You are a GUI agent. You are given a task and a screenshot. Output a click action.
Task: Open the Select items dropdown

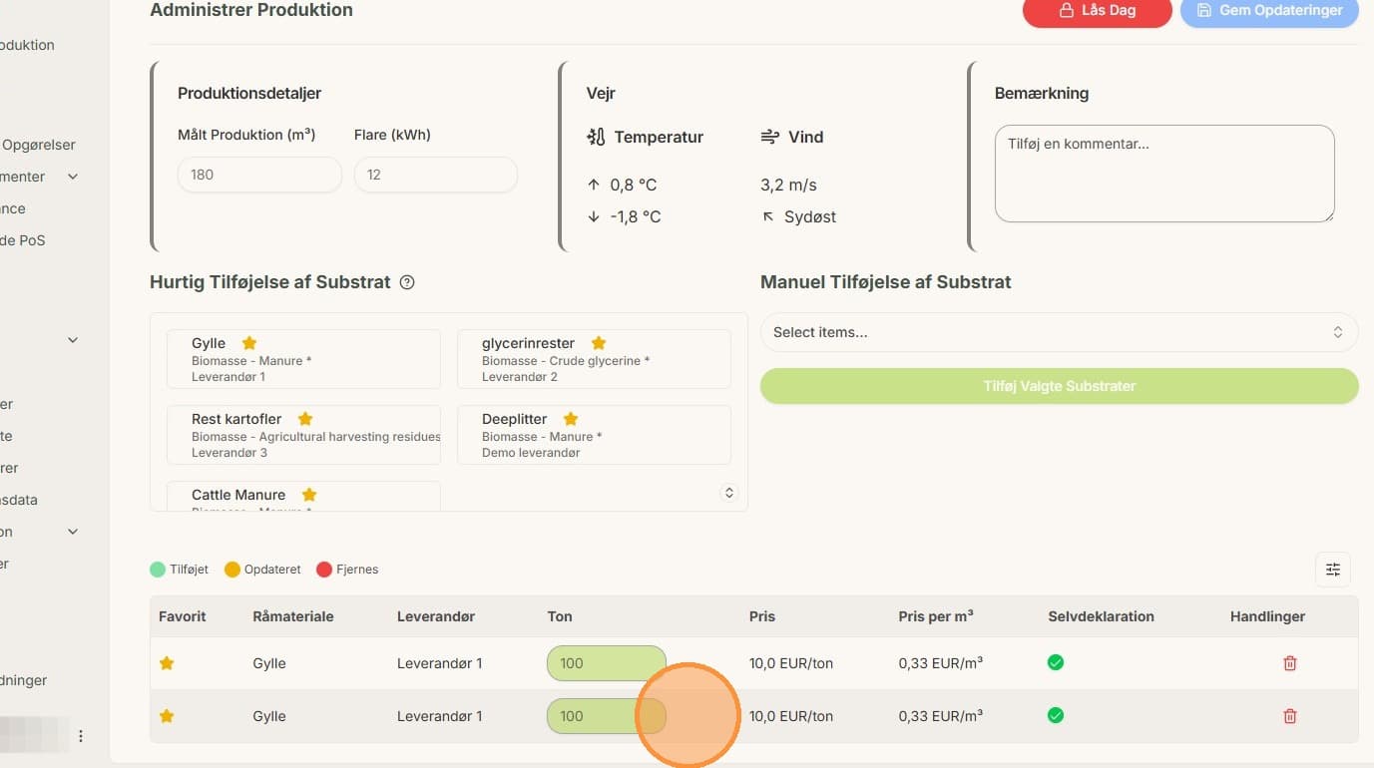click(x=1059, y=332)
